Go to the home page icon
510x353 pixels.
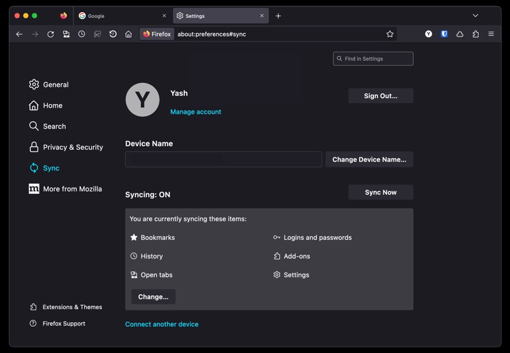point(129,34)
